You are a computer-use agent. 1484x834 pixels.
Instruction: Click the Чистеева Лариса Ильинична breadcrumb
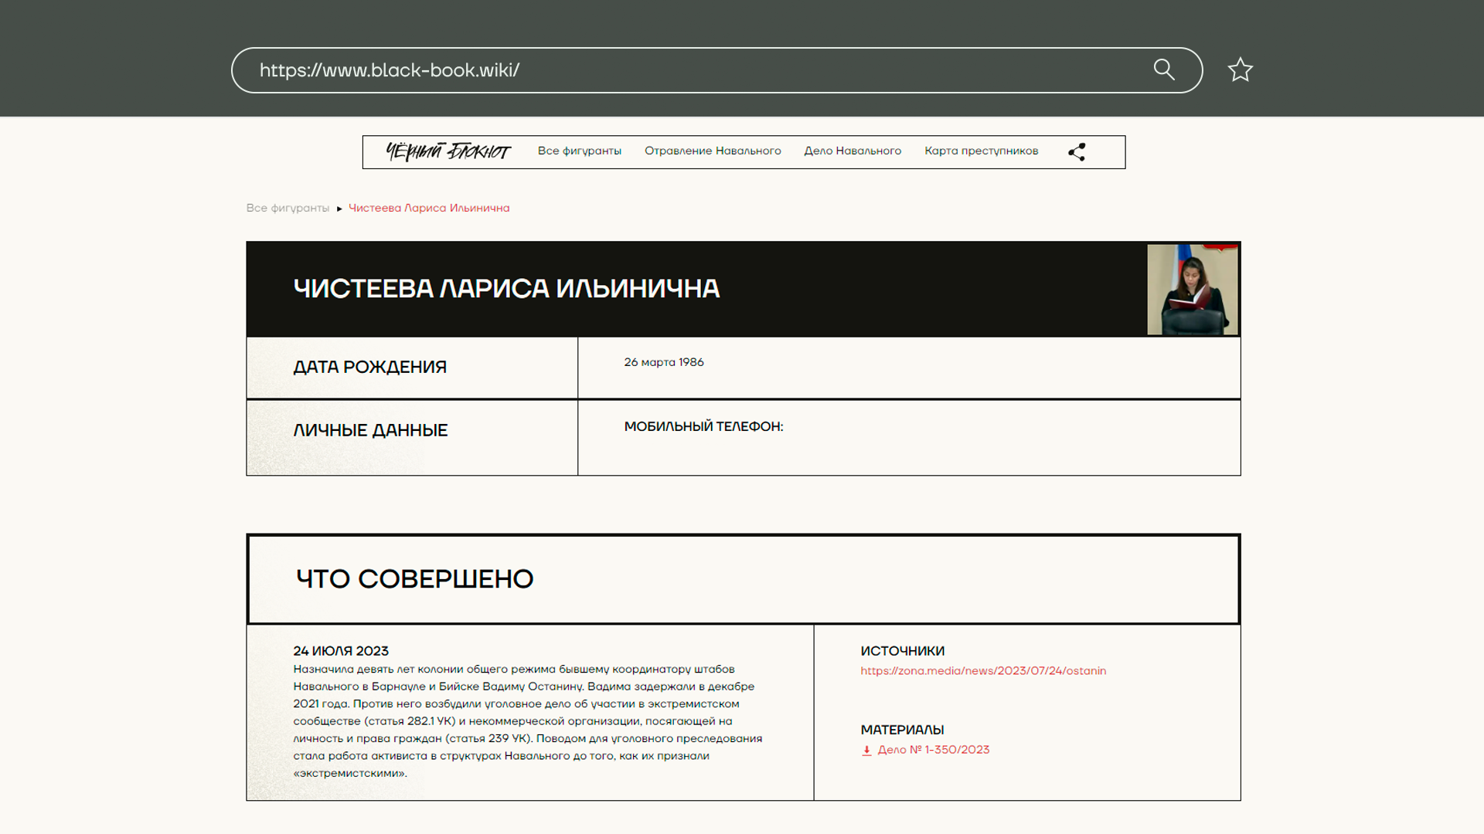click(429, 208)
